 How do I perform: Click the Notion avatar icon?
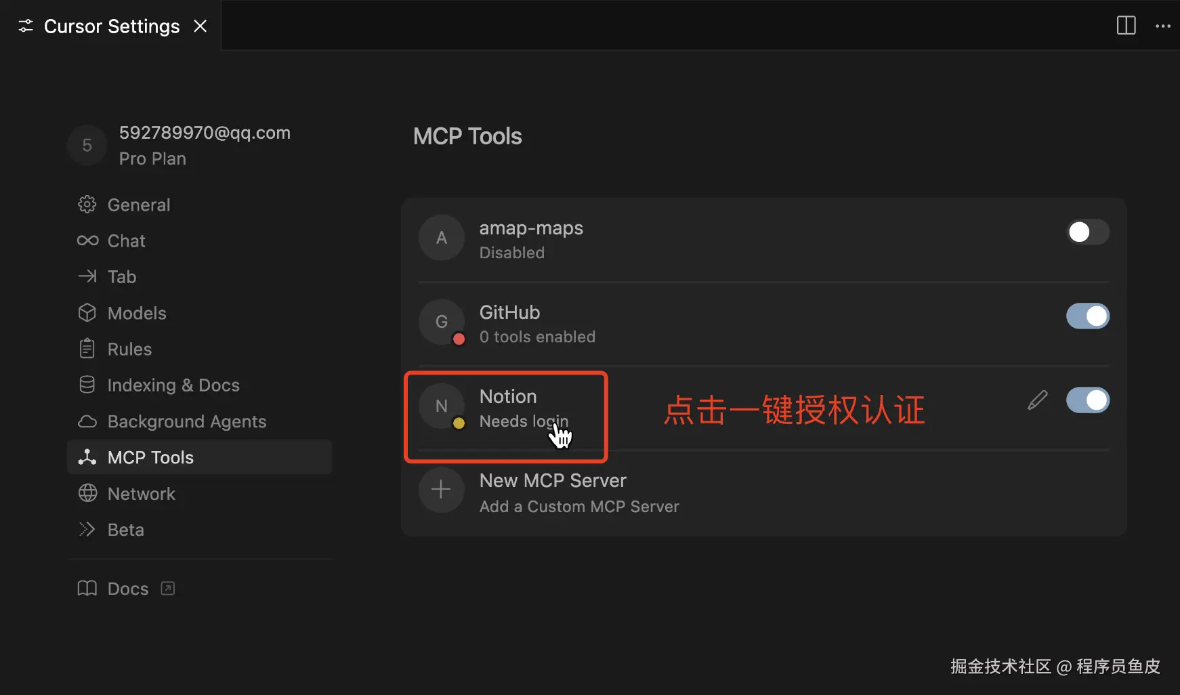tap(441, 406)
